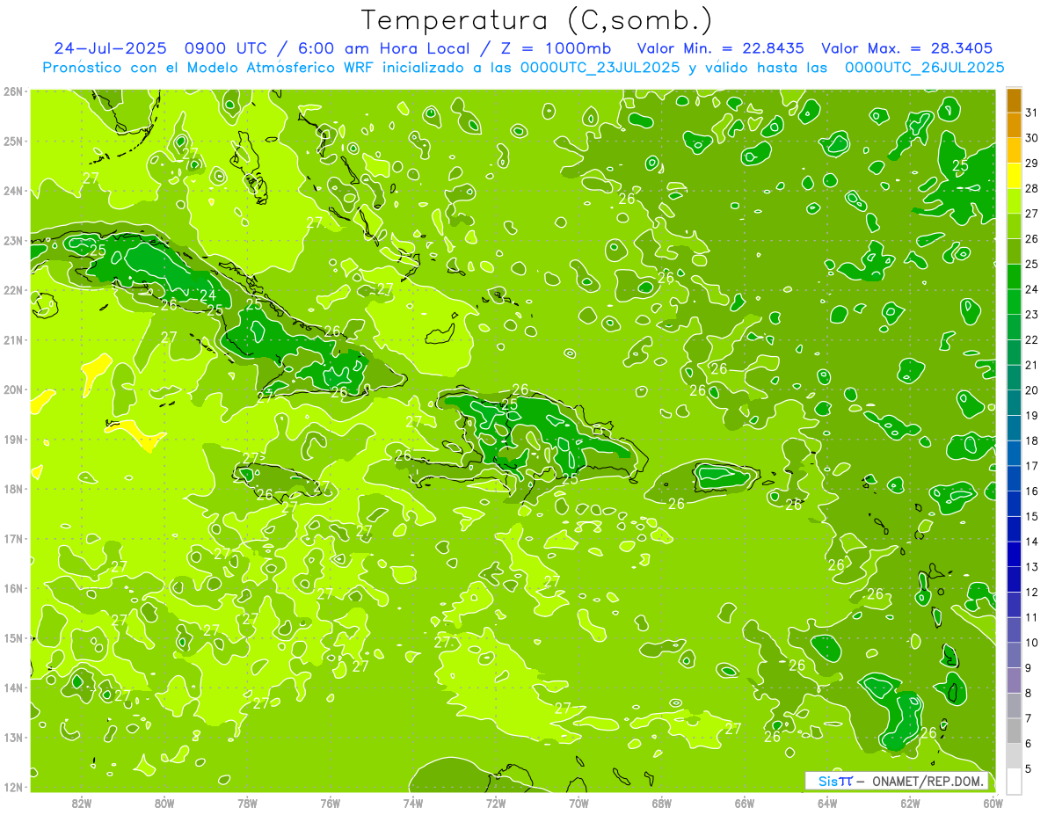
Task: Select the '0000UTC_23JUL2025' initialization time
Action: tap(600, 68)
